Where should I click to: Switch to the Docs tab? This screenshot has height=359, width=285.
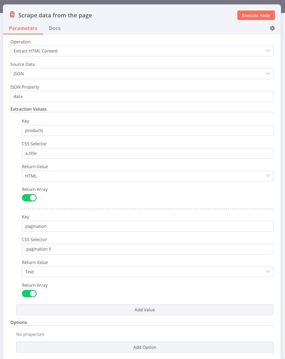pos(54,28)
